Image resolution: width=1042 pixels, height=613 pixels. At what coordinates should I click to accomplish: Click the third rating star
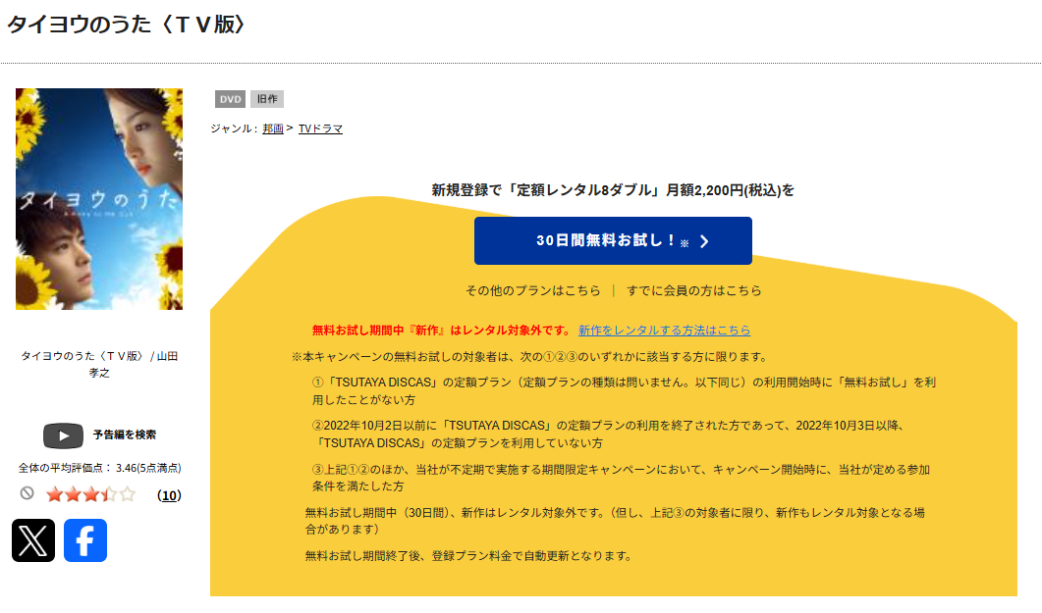click(x=91, y=494)
